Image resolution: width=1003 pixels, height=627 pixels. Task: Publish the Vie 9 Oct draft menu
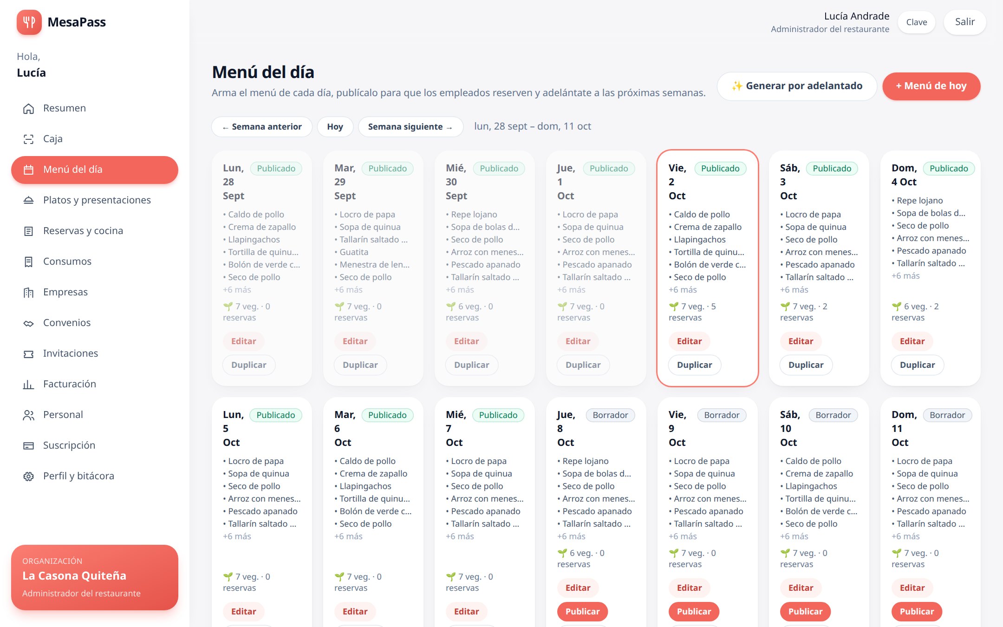pyautogui.click(x=694, y=612)
